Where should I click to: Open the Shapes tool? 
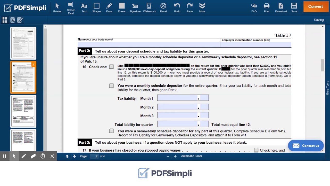pos(97,8)
